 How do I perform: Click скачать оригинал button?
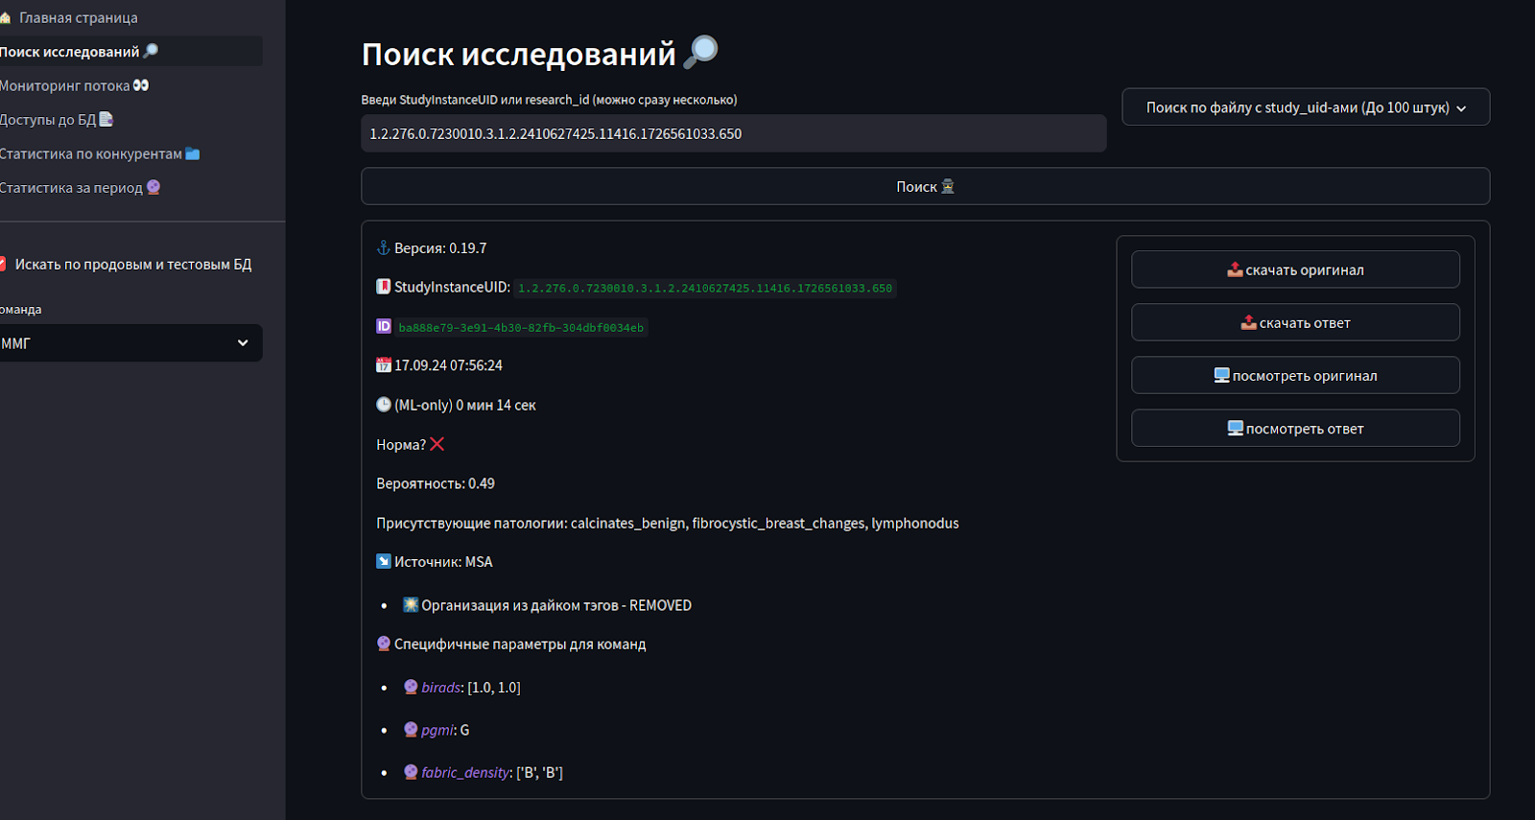[x=1295, y=269]
